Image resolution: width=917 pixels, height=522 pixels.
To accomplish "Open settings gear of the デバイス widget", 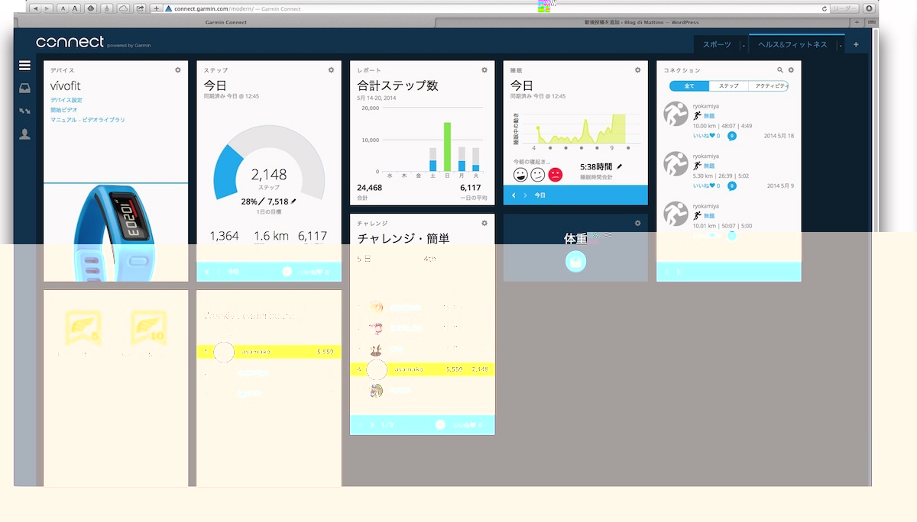I will (178, 69).
